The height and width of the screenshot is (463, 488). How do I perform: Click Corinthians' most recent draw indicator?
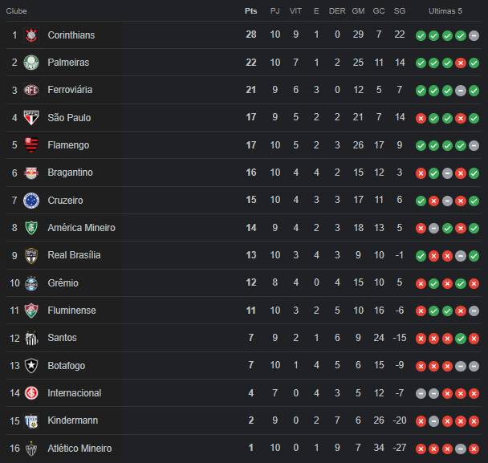tap(474, 36)
